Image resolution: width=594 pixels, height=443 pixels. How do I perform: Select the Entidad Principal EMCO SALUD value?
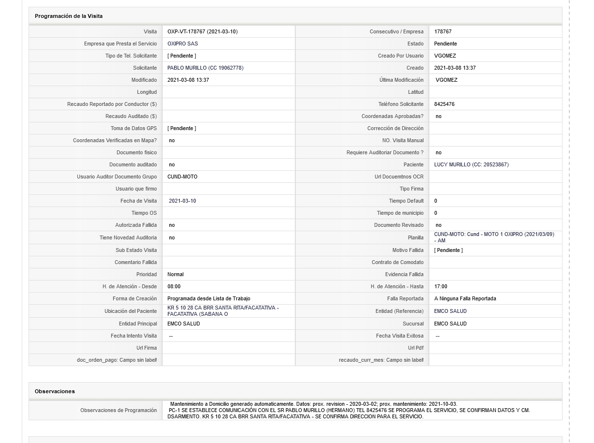point(183,324)
